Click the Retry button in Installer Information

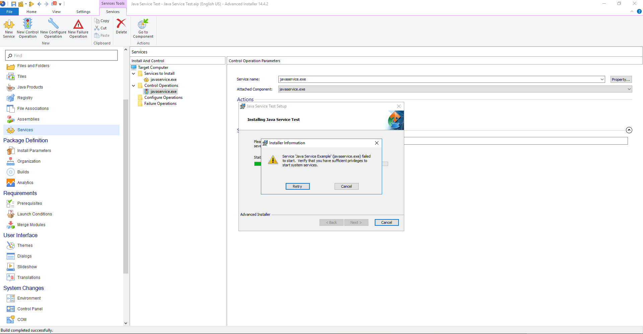click(x=297, y=186)
